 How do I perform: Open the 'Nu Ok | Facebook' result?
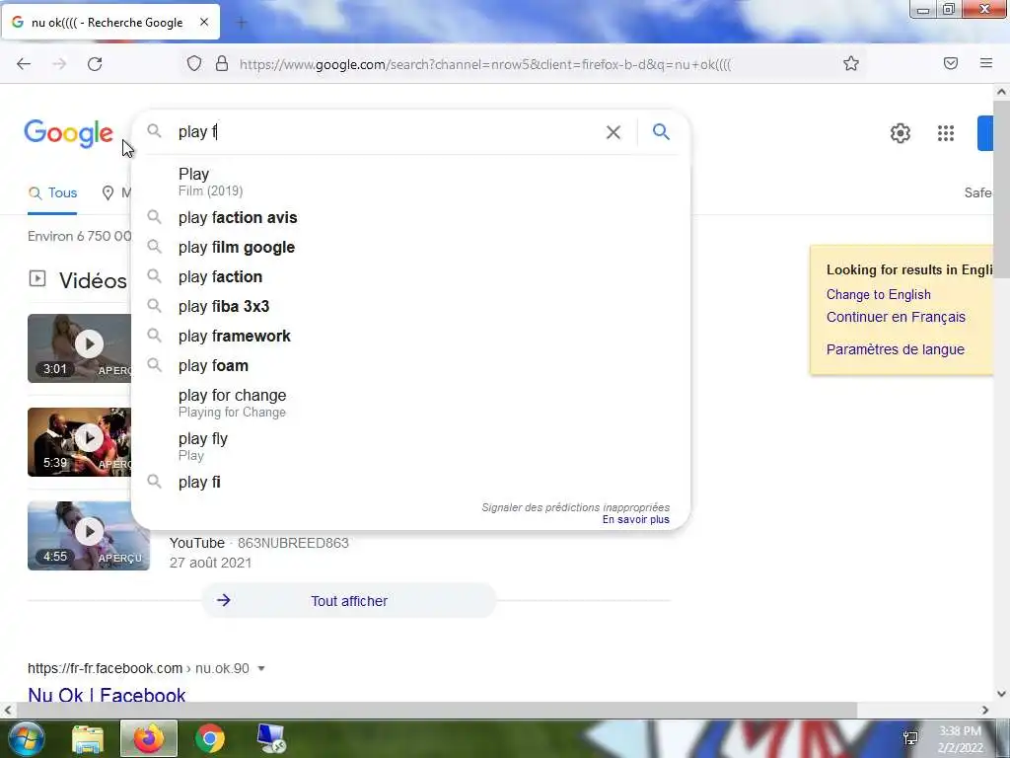[x=107, y=695]
